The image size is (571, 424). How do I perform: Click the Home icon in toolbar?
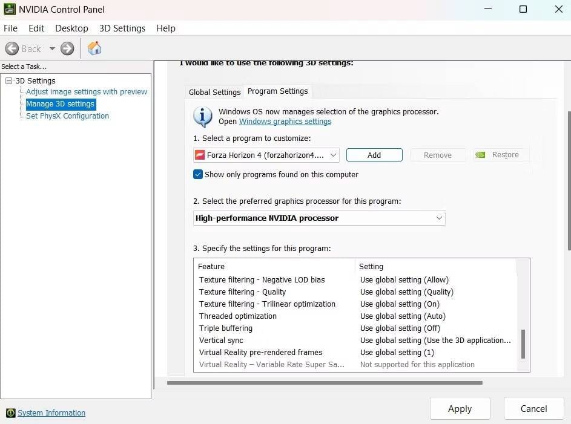click(x=94, y=48)
